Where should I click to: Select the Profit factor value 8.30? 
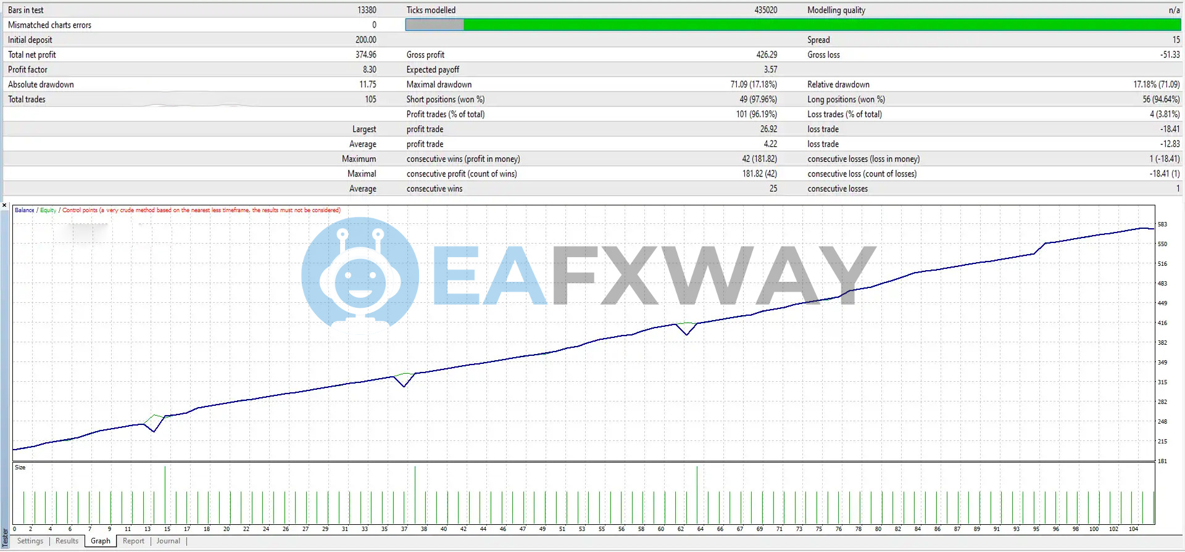pyautogui.click(x=369, y=70)
